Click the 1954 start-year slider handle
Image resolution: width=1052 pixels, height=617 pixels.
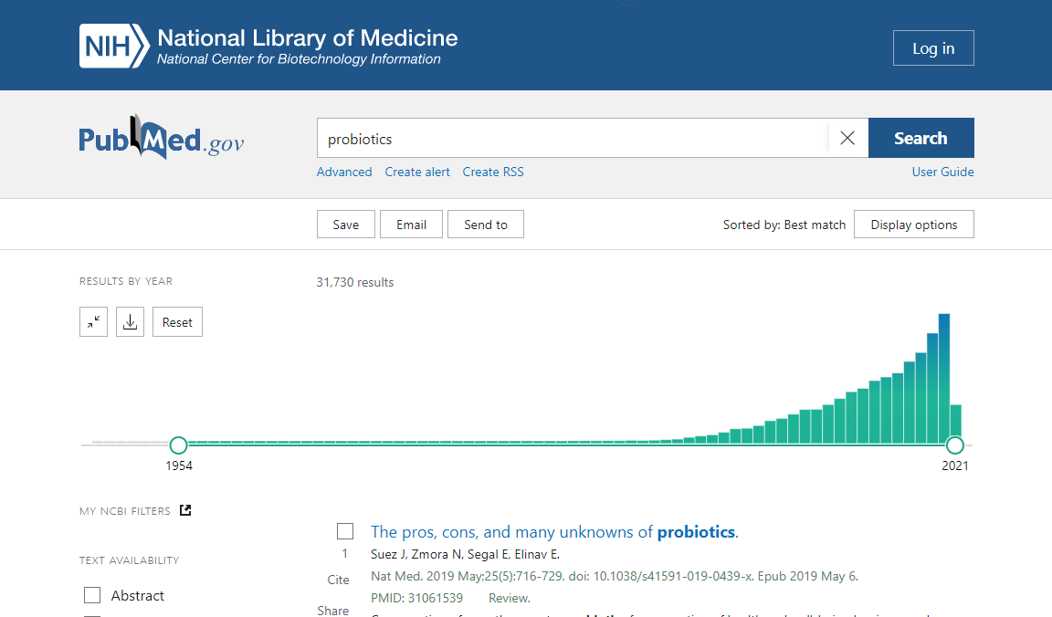click(x=179, y=445)
